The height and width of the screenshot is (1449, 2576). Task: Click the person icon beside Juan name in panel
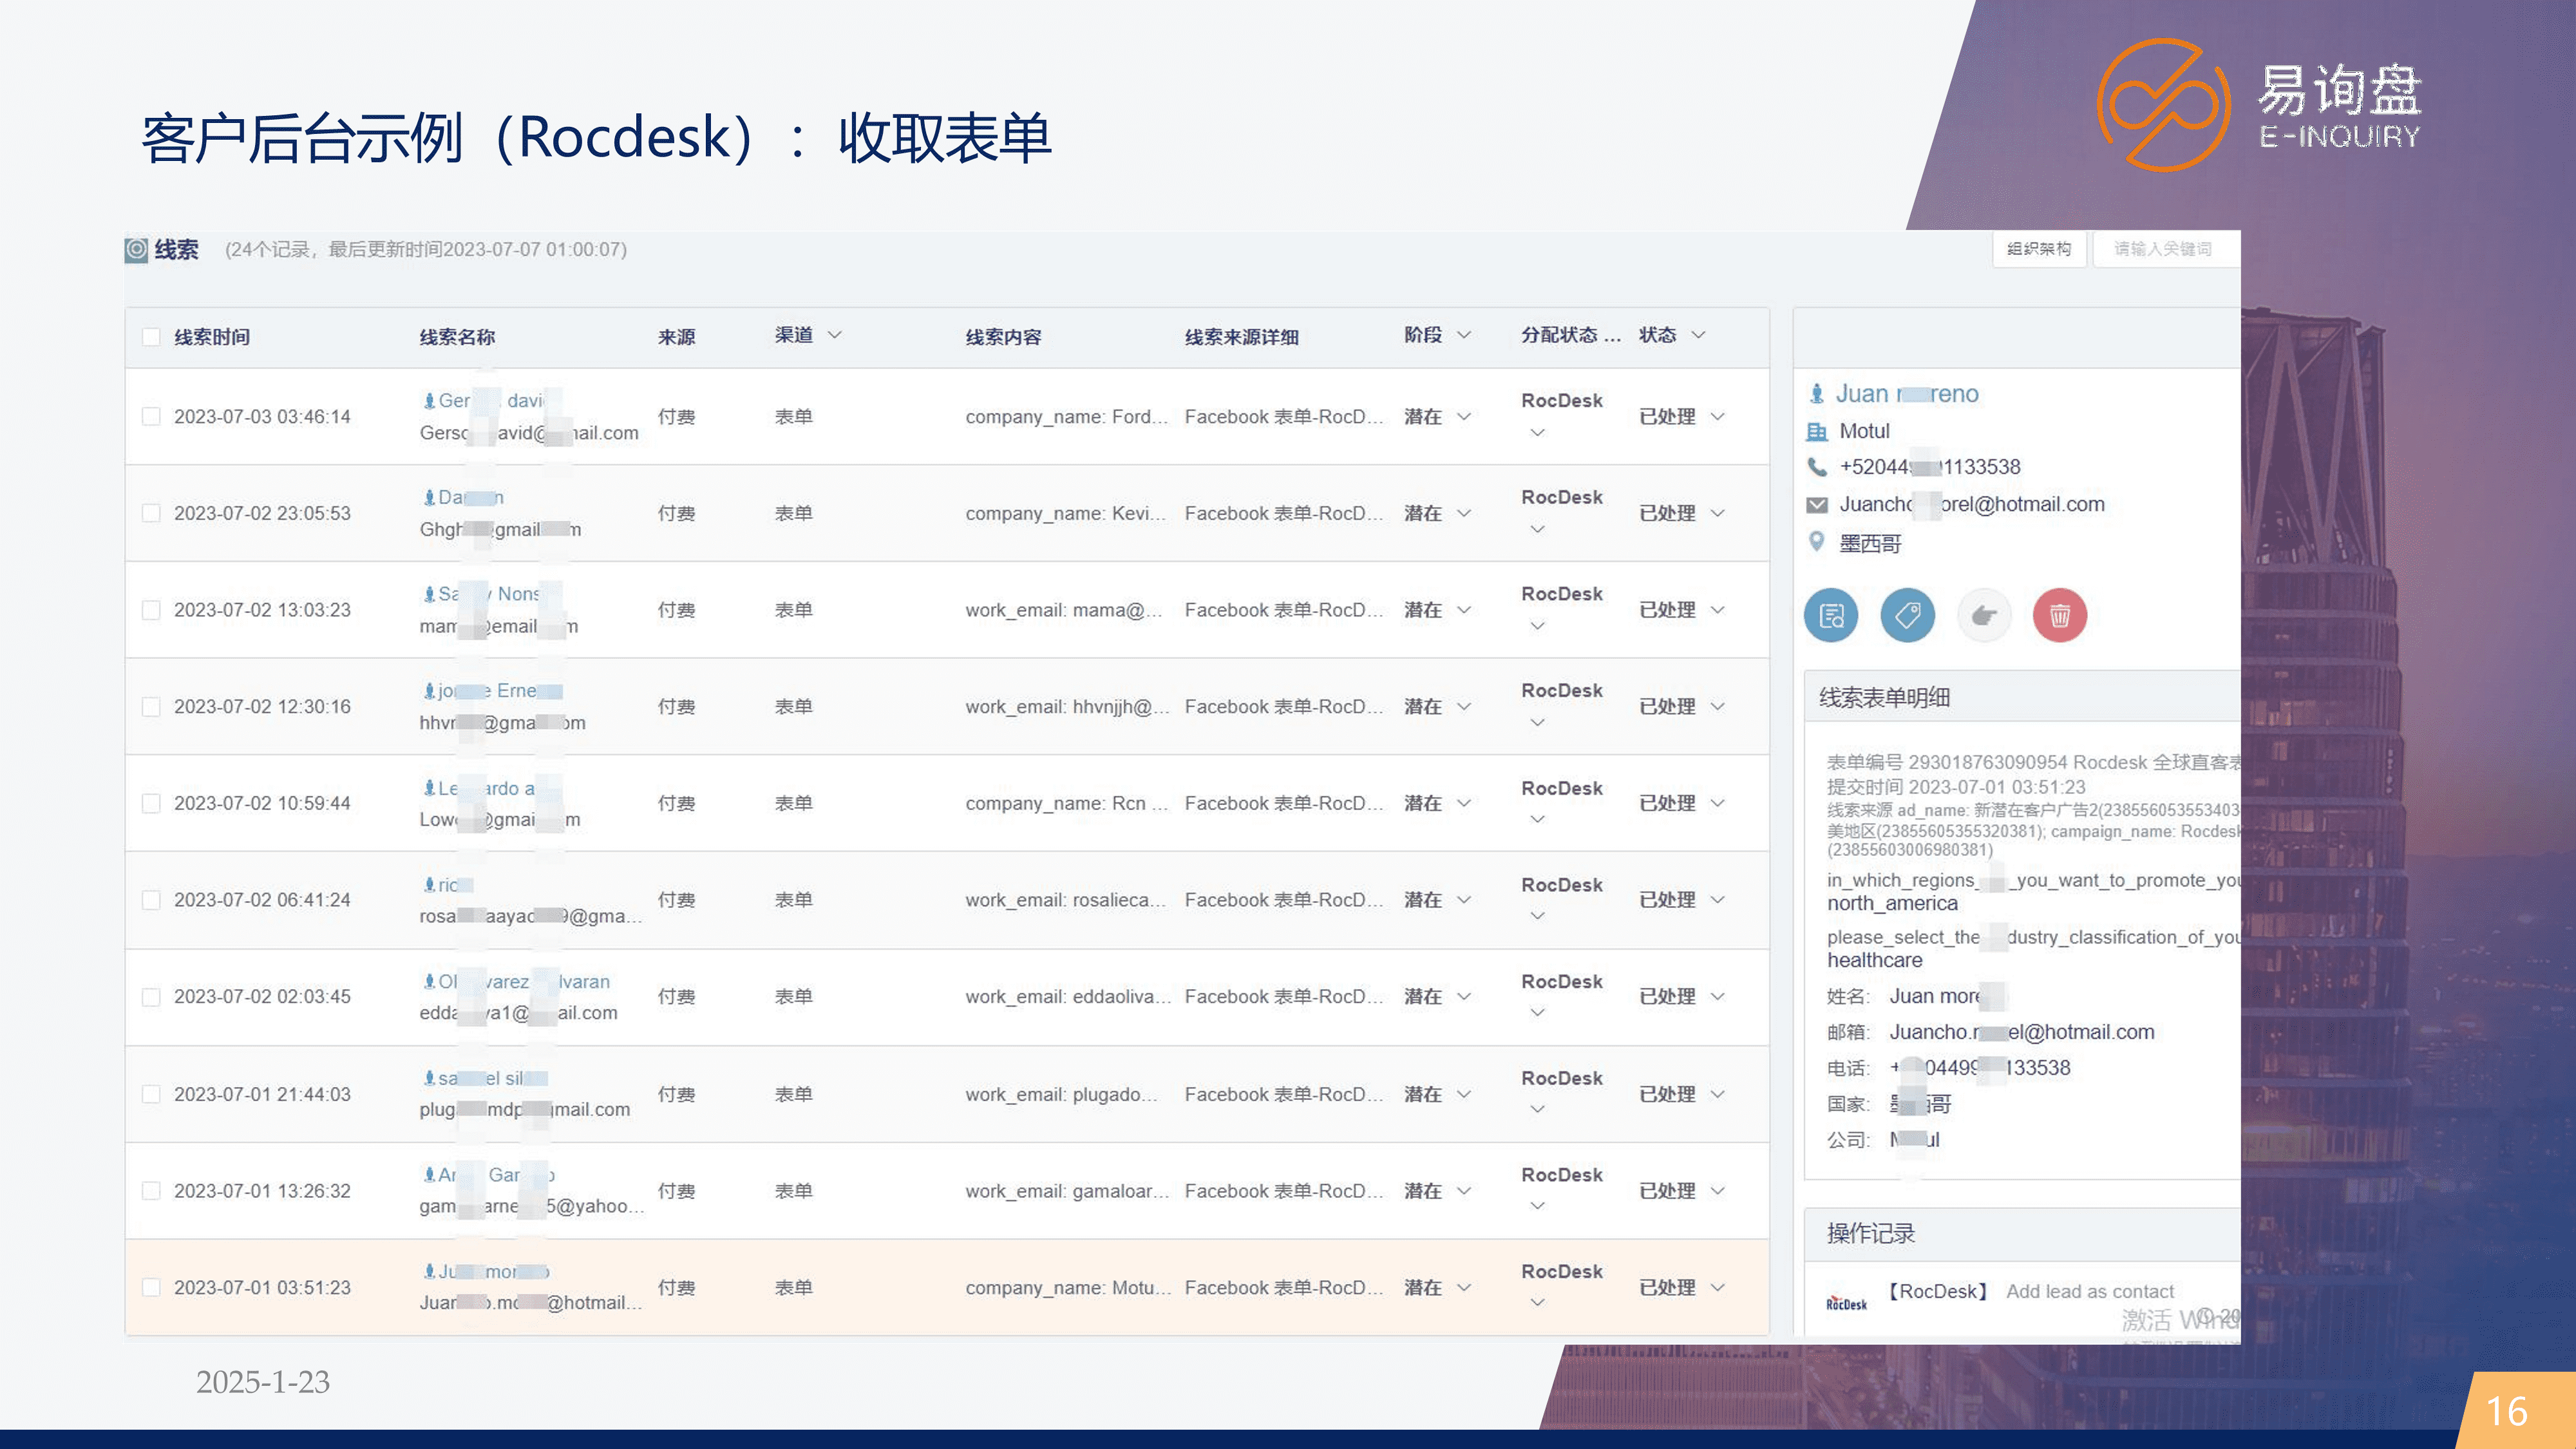1817,394
